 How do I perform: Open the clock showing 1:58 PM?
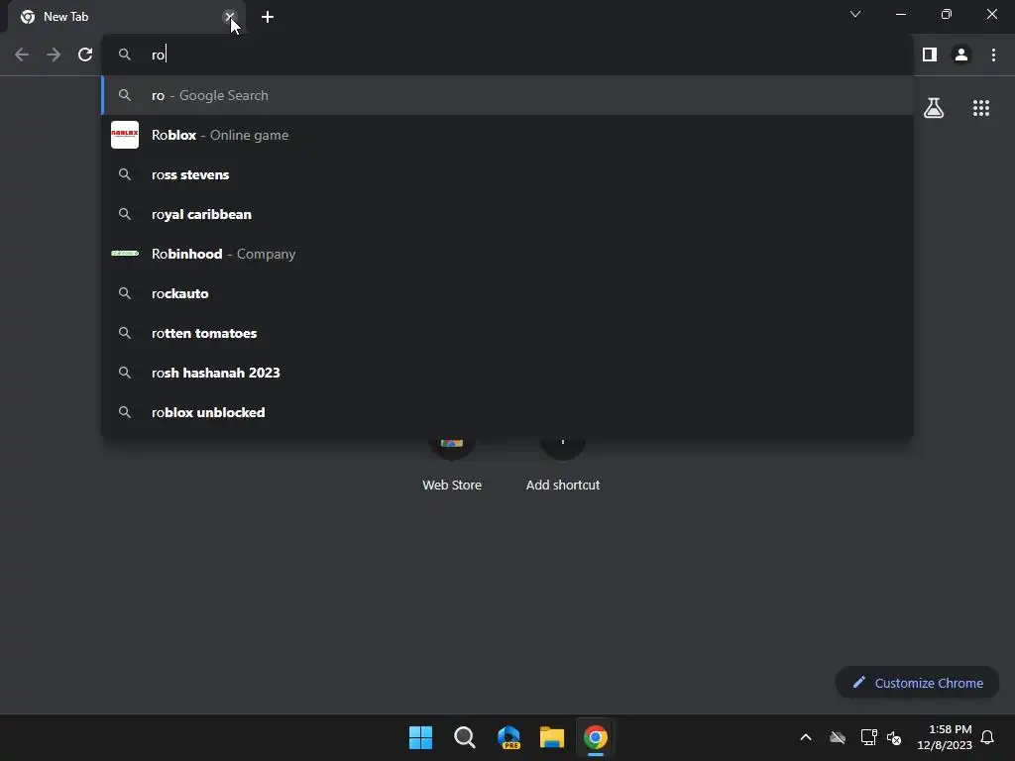pyautogui.click(x=945, y=737)
